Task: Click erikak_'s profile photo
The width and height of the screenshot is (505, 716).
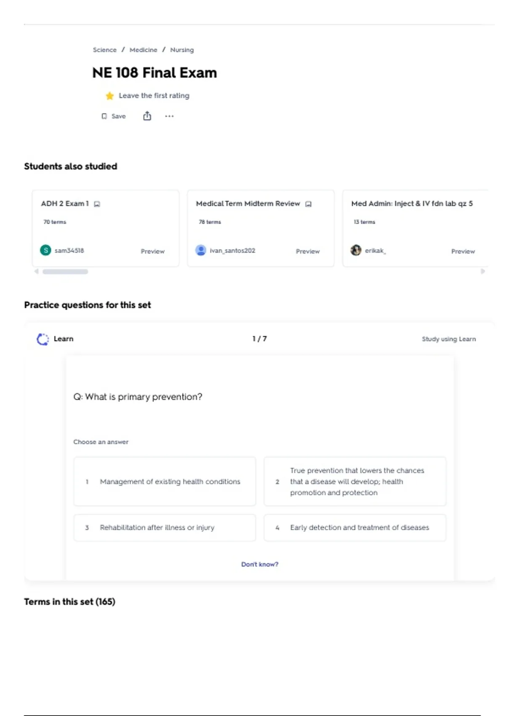Action: tap(356, 250)
